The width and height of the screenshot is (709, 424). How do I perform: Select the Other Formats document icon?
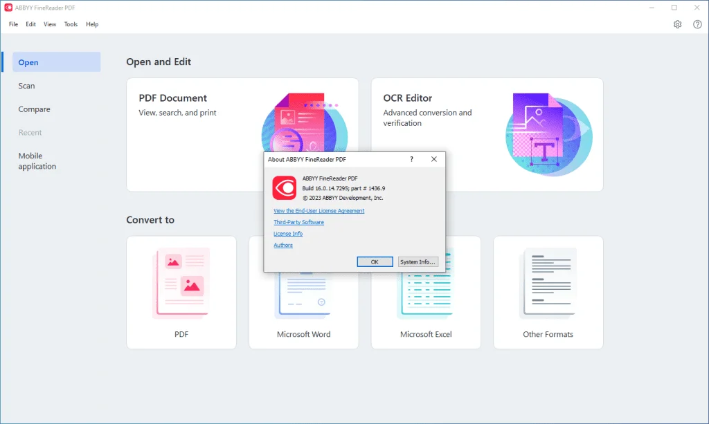[x=548, y=283]
